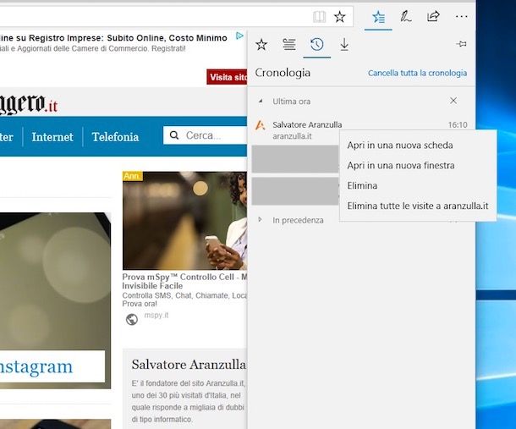The image size is (516, 429).
Task: Open the Web Note pen tool
Action: click(x=406, y=16)
